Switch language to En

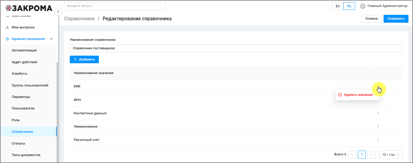pyautogui.click(x=337, y=6)
